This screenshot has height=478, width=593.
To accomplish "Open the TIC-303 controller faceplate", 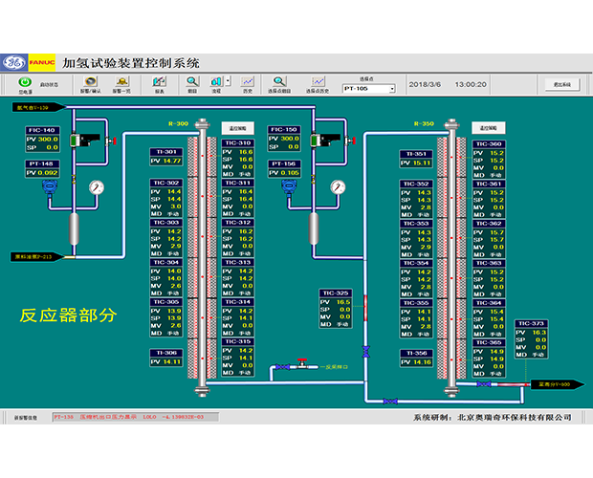I will 166,238.
